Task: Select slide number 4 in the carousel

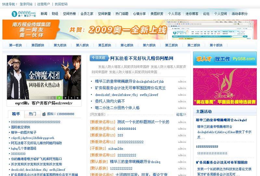Action: click(71, 98)
